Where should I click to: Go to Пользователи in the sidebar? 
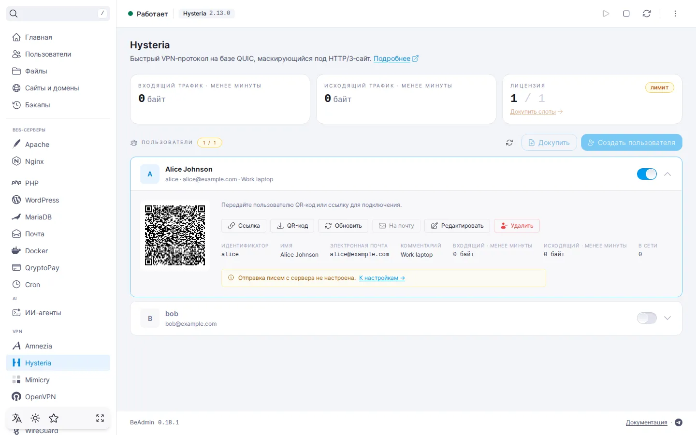pos(58,54)
